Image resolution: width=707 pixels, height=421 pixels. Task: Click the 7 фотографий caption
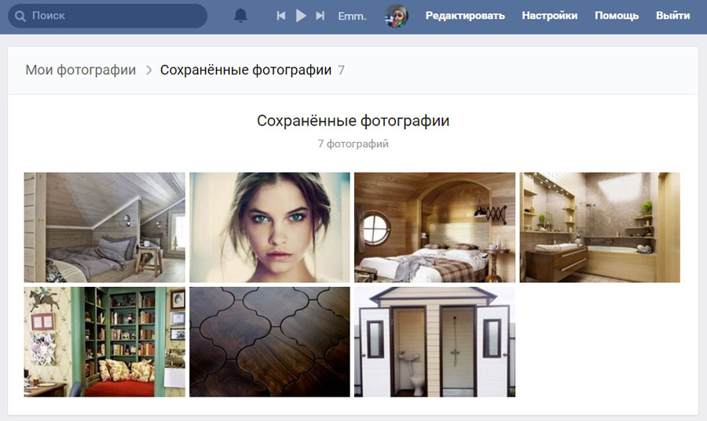click(353, 144)
